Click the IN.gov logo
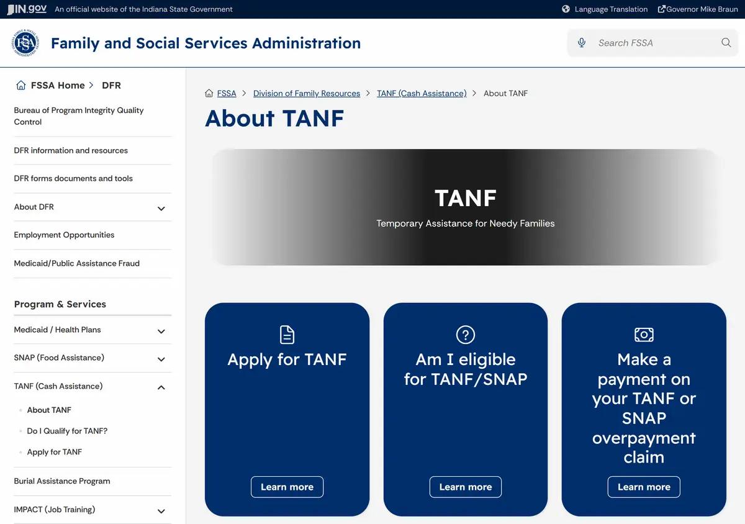Image resolution: width=745 pixels, height=524 pixels. tap(27, 9)
